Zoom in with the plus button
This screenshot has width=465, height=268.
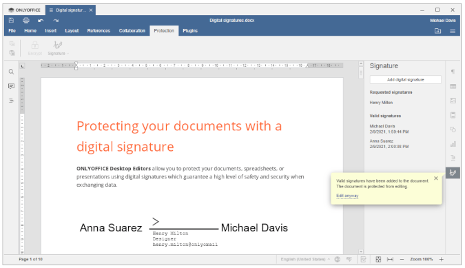pyautogui.click(x=442, y=260)
